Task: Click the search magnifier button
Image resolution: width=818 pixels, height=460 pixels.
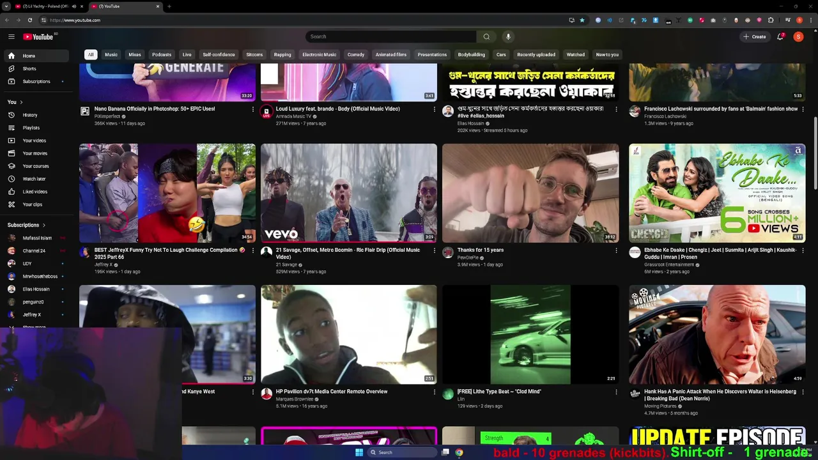Action: pos(486,36)
